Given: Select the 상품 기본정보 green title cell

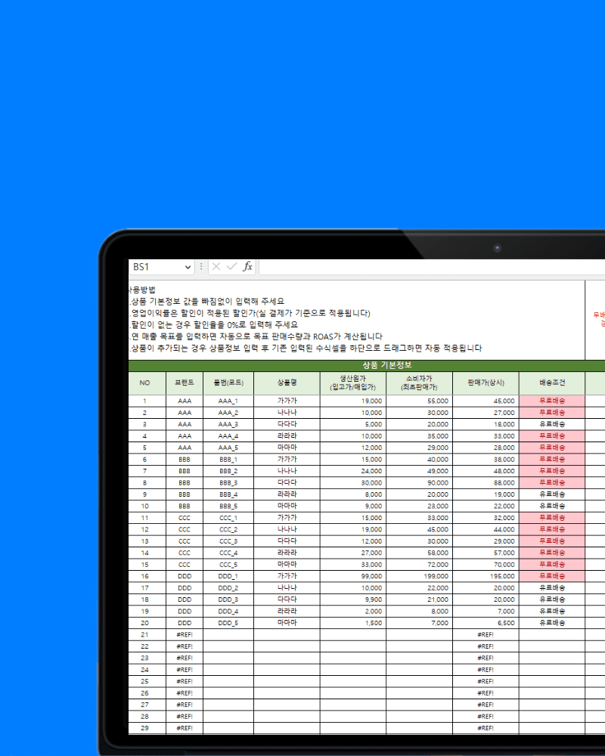Looking at the screenshot, I should [x=367, y=365].
